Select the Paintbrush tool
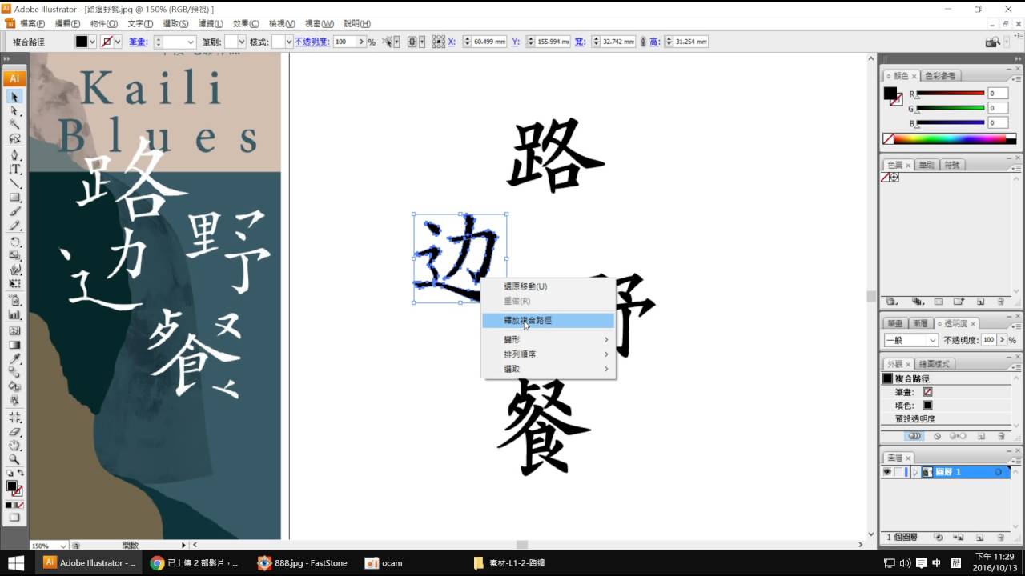Image resolution: width=1025 pixels, height=576 pixels. pyautogui.click(x=14, y=213)
